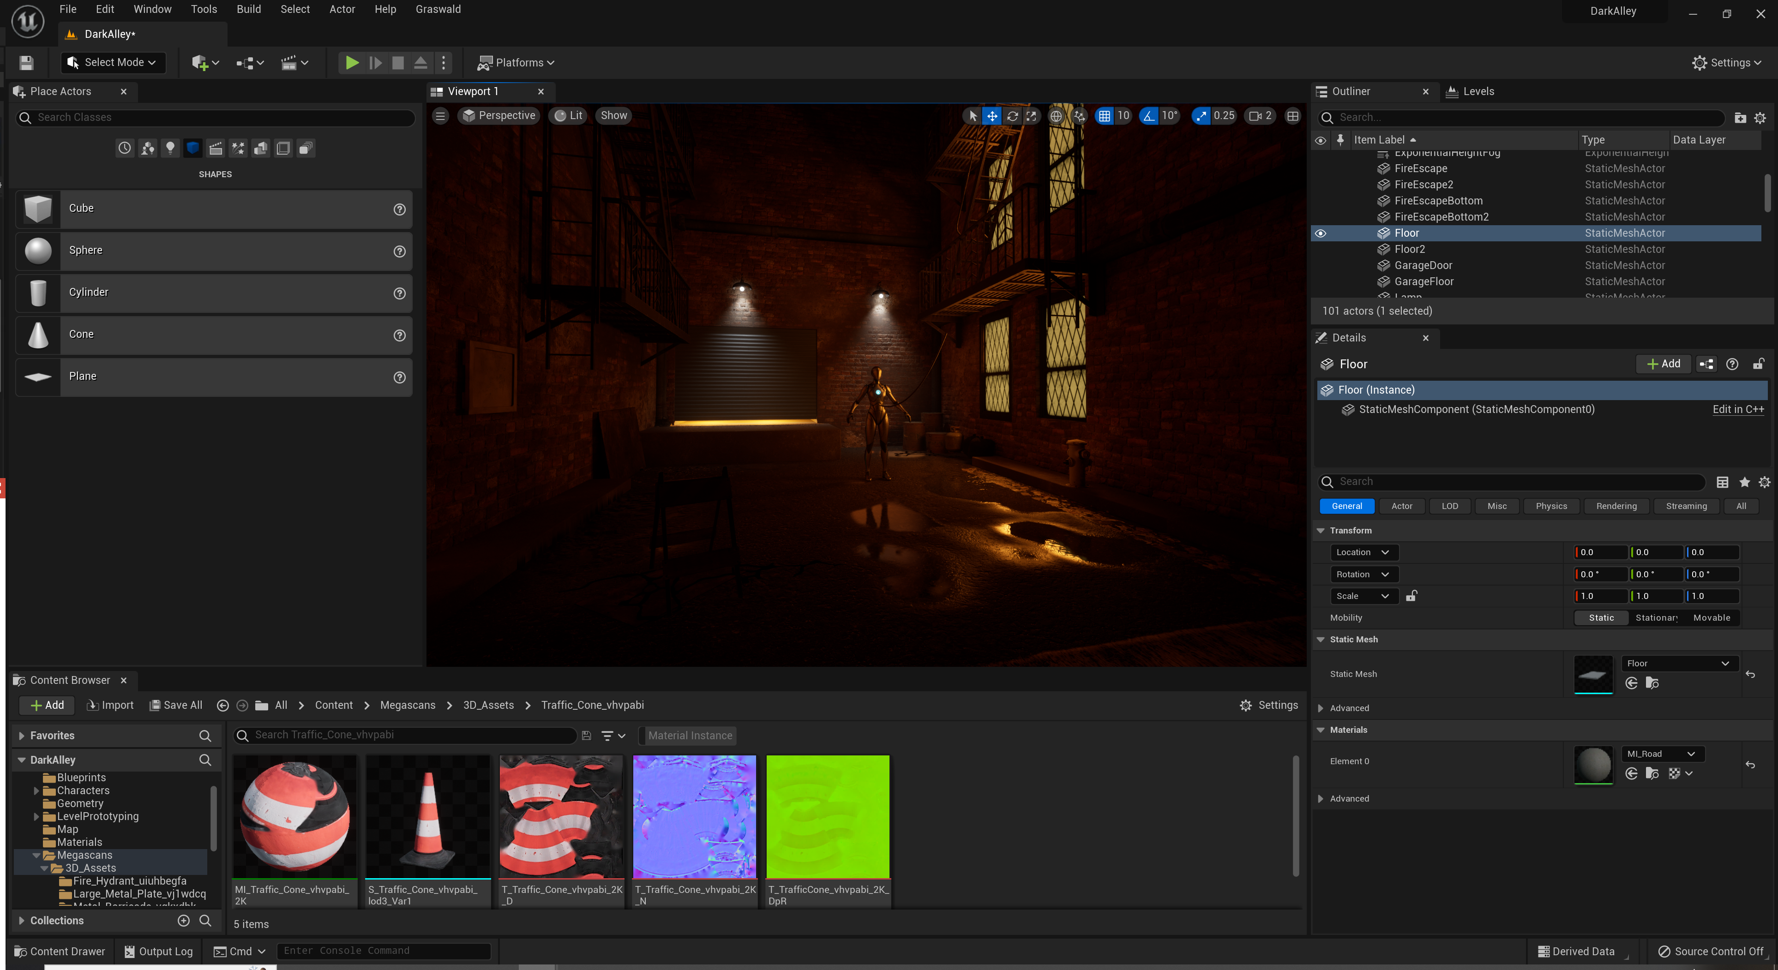Browse to the Floor static mesh in Content Browser

click(1652, 683)
